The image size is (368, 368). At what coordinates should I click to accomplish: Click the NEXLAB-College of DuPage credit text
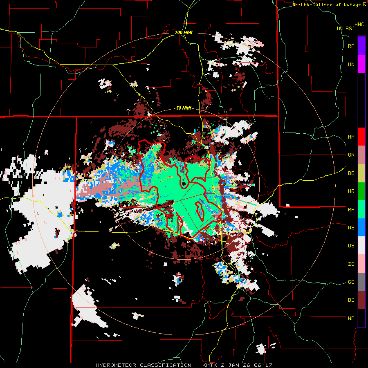(327, 4)
